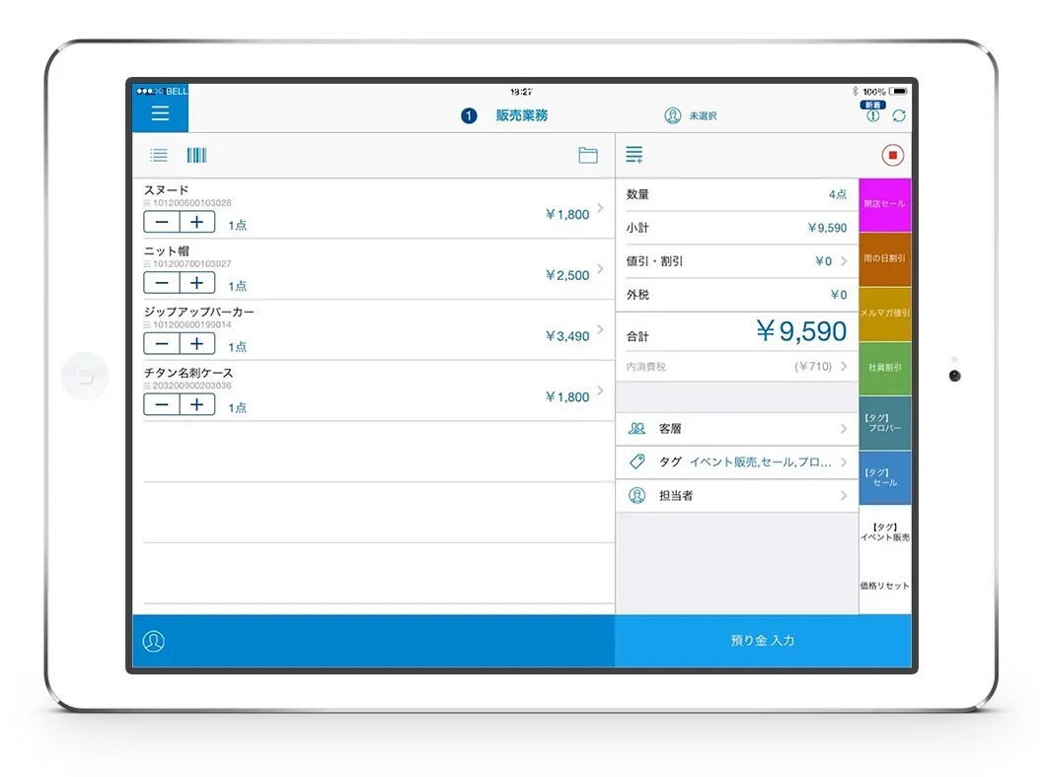This screenshot has height=777, width=1046.
Task: Expand the タグ row chevron
Action: [844, 461]
